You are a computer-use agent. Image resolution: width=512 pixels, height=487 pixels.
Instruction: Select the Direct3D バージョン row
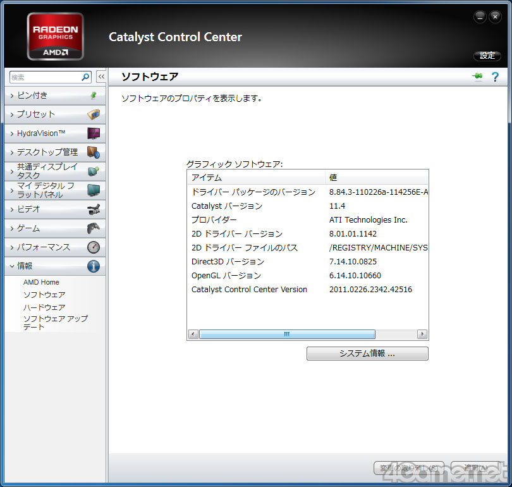pos(308,262)
